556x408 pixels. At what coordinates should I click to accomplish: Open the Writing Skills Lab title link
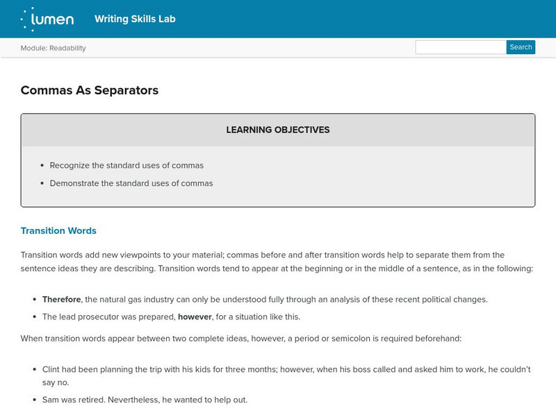pos(135,19)
